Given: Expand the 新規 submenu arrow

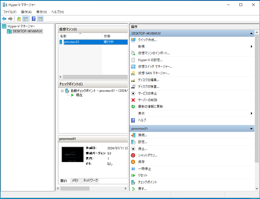Looking at the screenshot, I should tap(251, 47).
